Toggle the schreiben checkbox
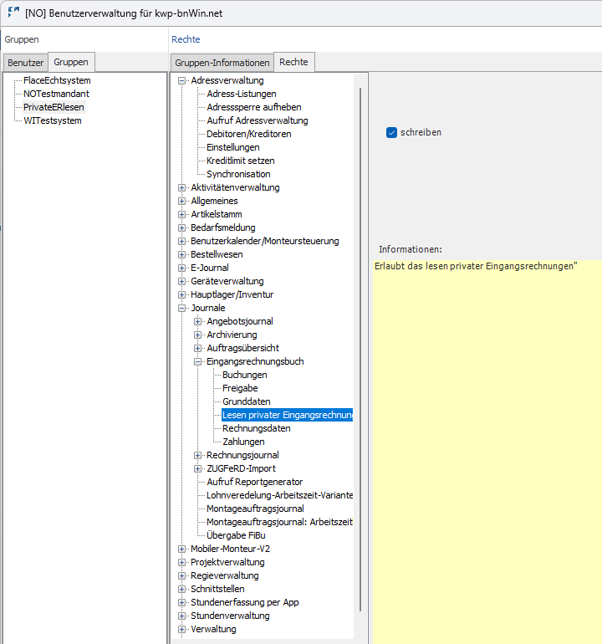Screen dimensions: 602x644 [x=391, y=133]
